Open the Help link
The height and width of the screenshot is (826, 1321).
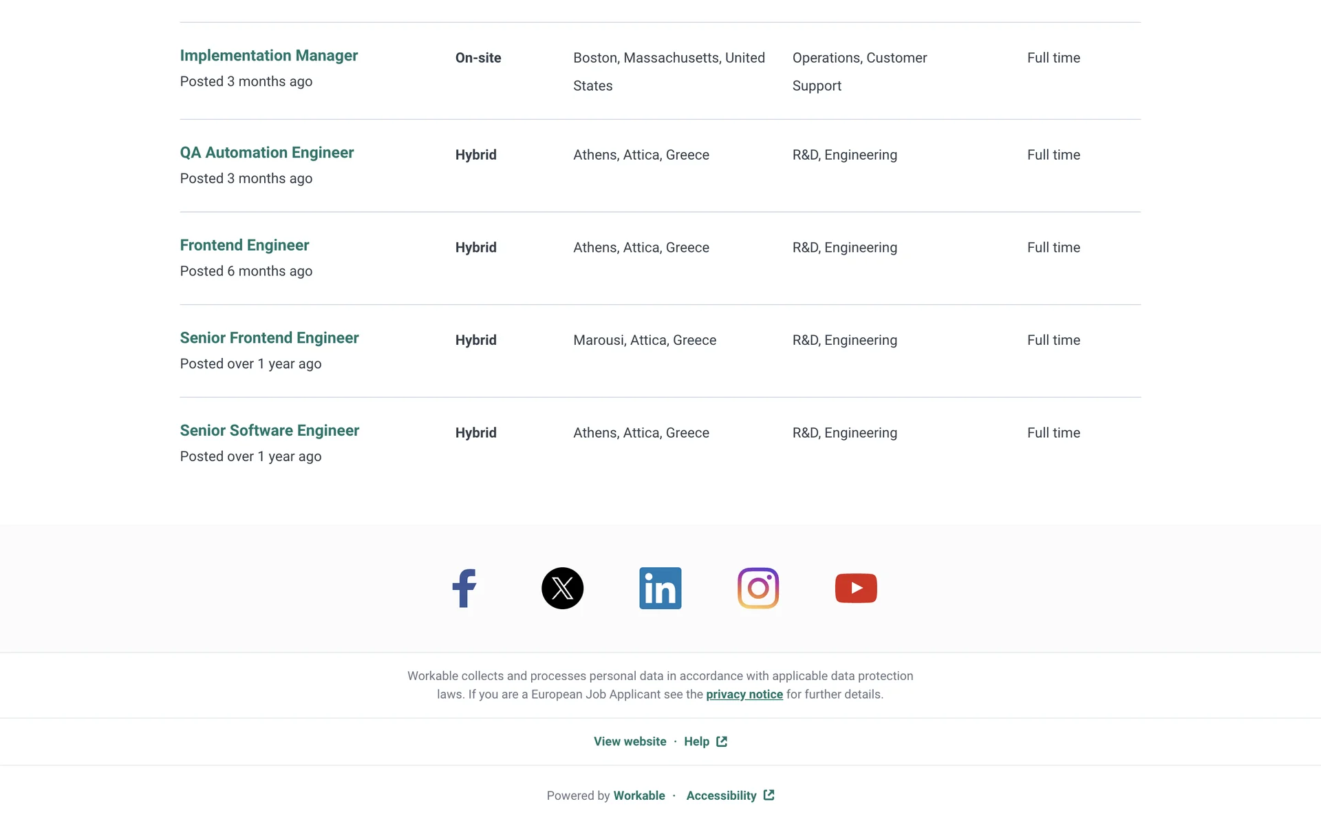click(x=696, y=741)
